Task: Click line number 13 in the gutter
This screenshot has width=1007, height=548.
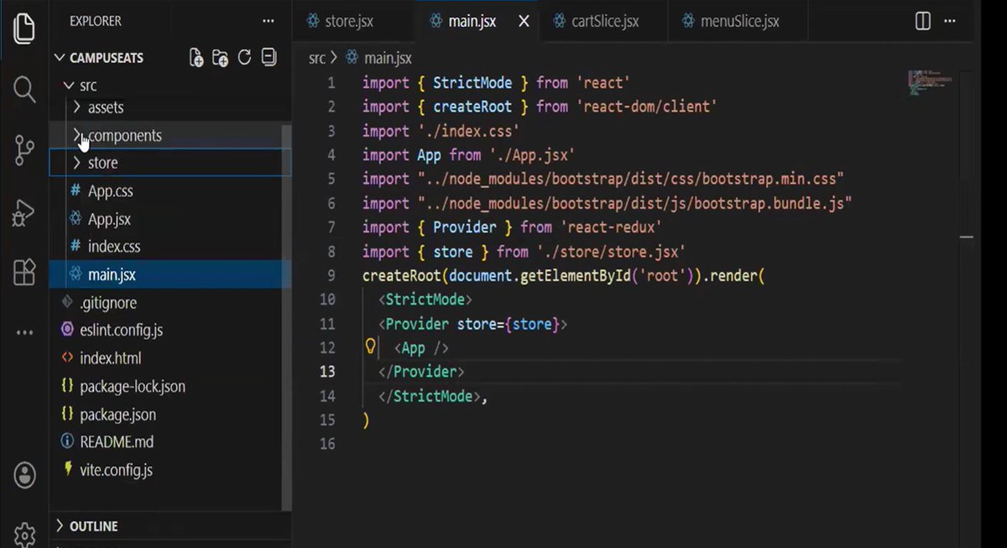Action: 327,372
